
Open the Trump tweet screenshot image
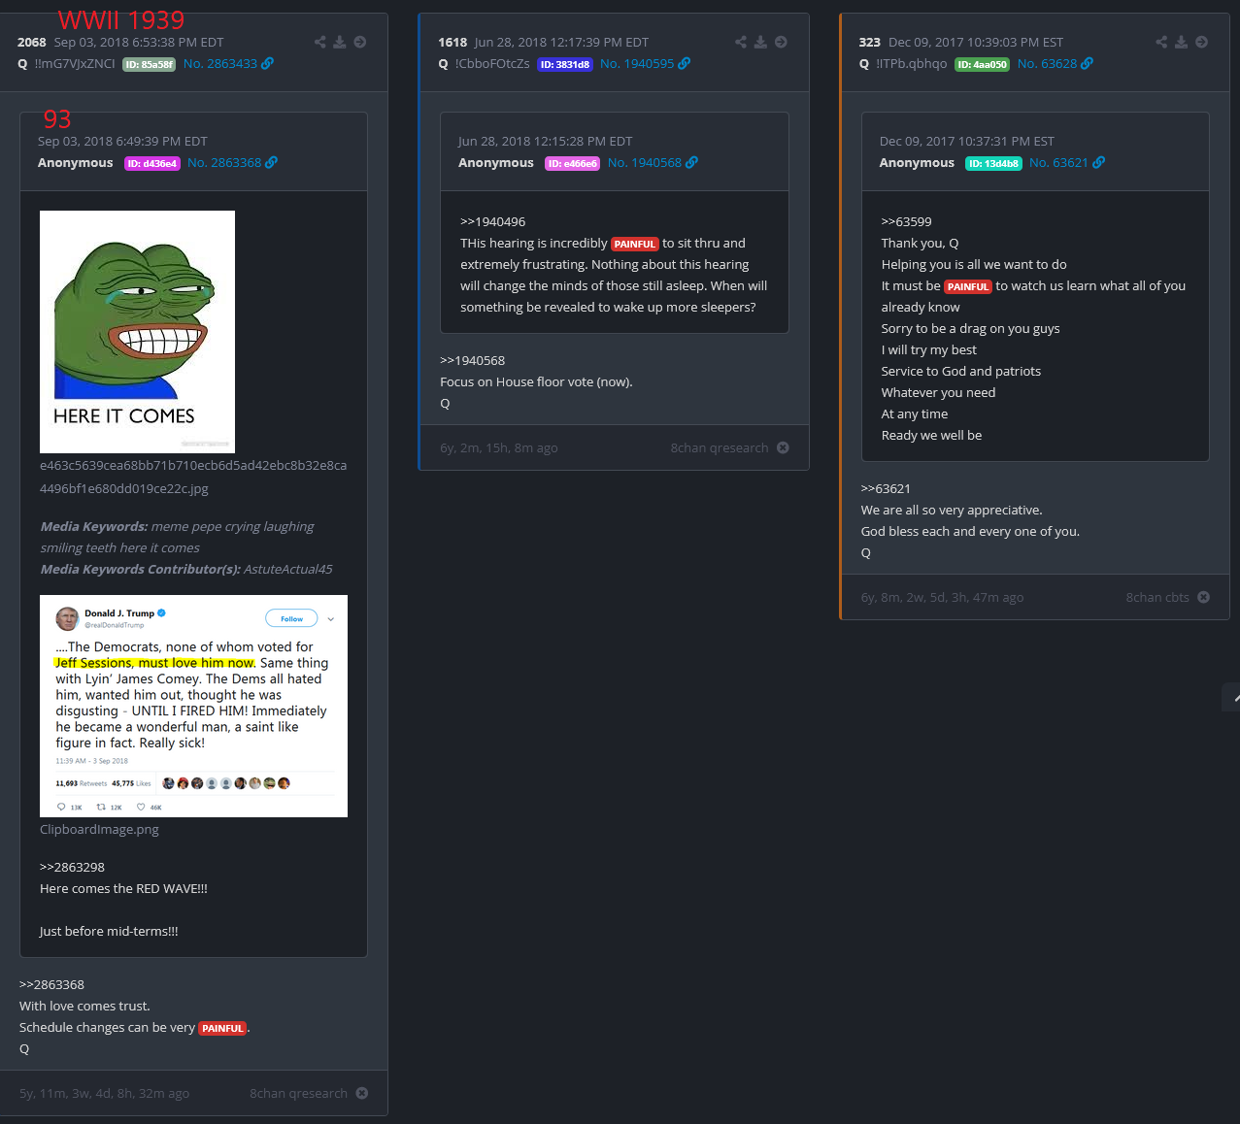[x=193, y=706]
